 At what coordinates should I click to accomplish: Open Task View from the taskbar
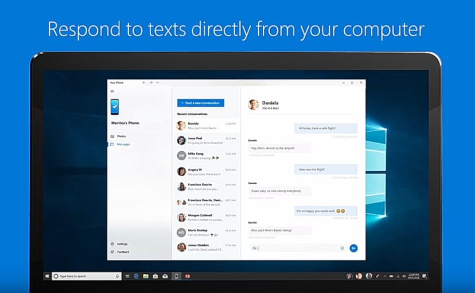coord(127,276)
